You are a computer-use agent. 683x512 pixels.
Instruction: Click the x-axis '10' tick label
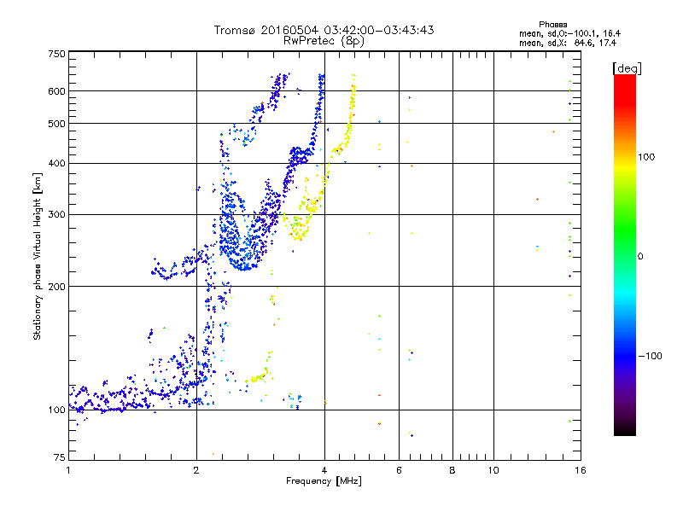click(x=493, y=470)
